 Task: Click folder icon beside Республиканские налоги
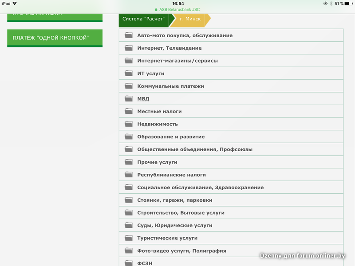129,175
